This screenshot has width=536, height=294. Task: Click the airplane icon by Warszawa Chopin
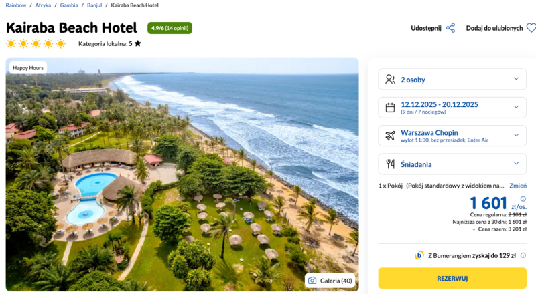click(x=390, y=136)
